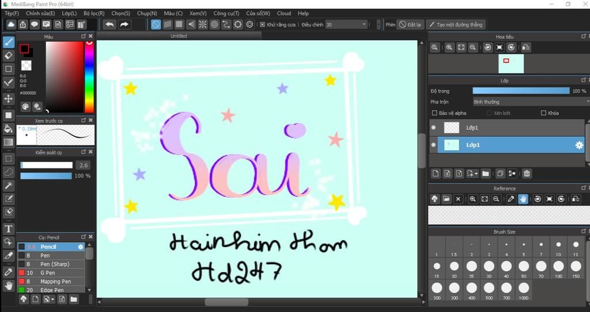Select the rectangular Select tool
The image size is (590, 312).
(x=9, y=159)
